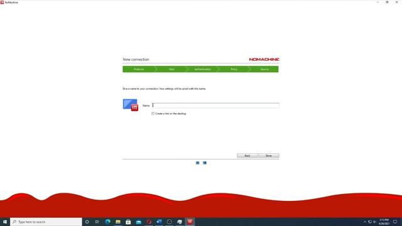
Task: Restore down the NoMachine window
Action: tap(387, 2)
